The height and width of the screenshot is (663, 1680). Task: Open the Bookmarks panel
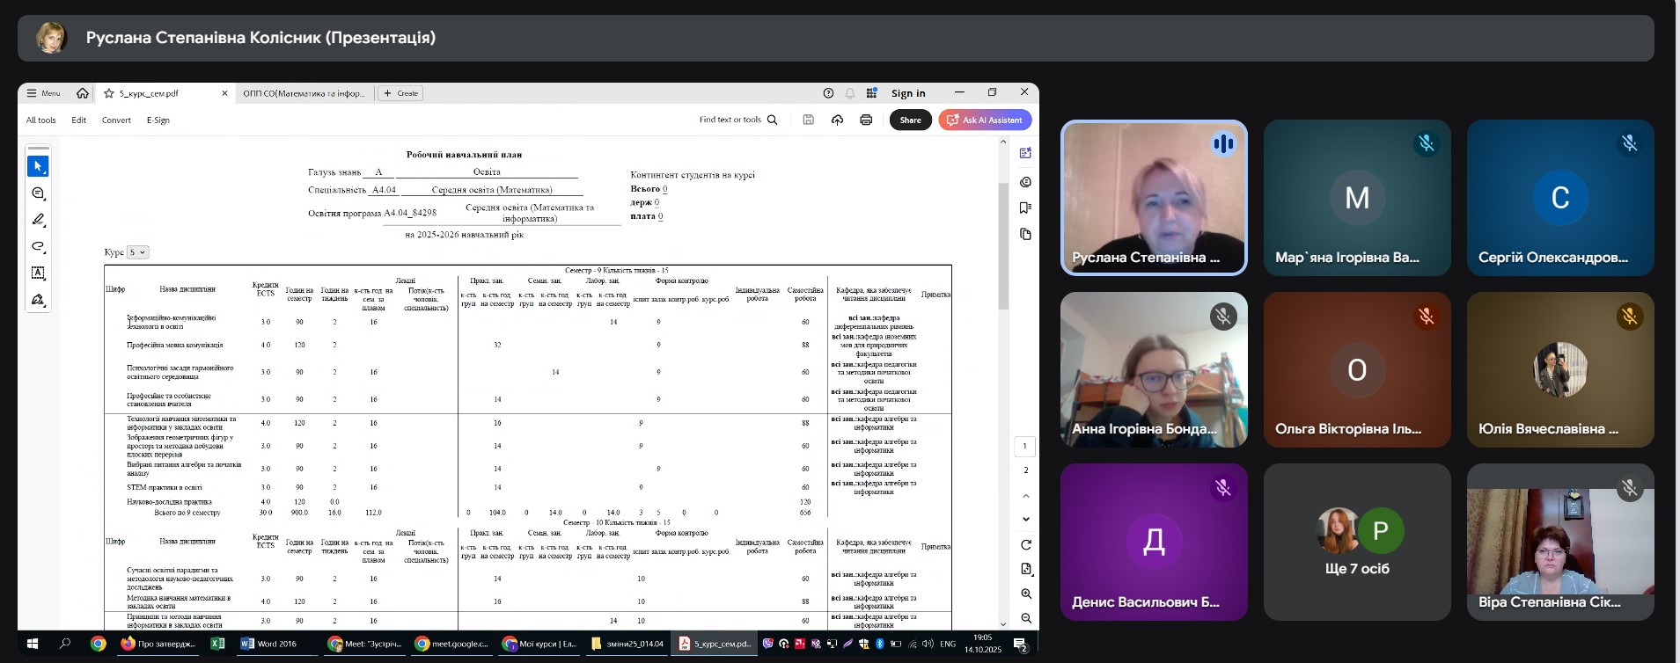pos(1025,208)
